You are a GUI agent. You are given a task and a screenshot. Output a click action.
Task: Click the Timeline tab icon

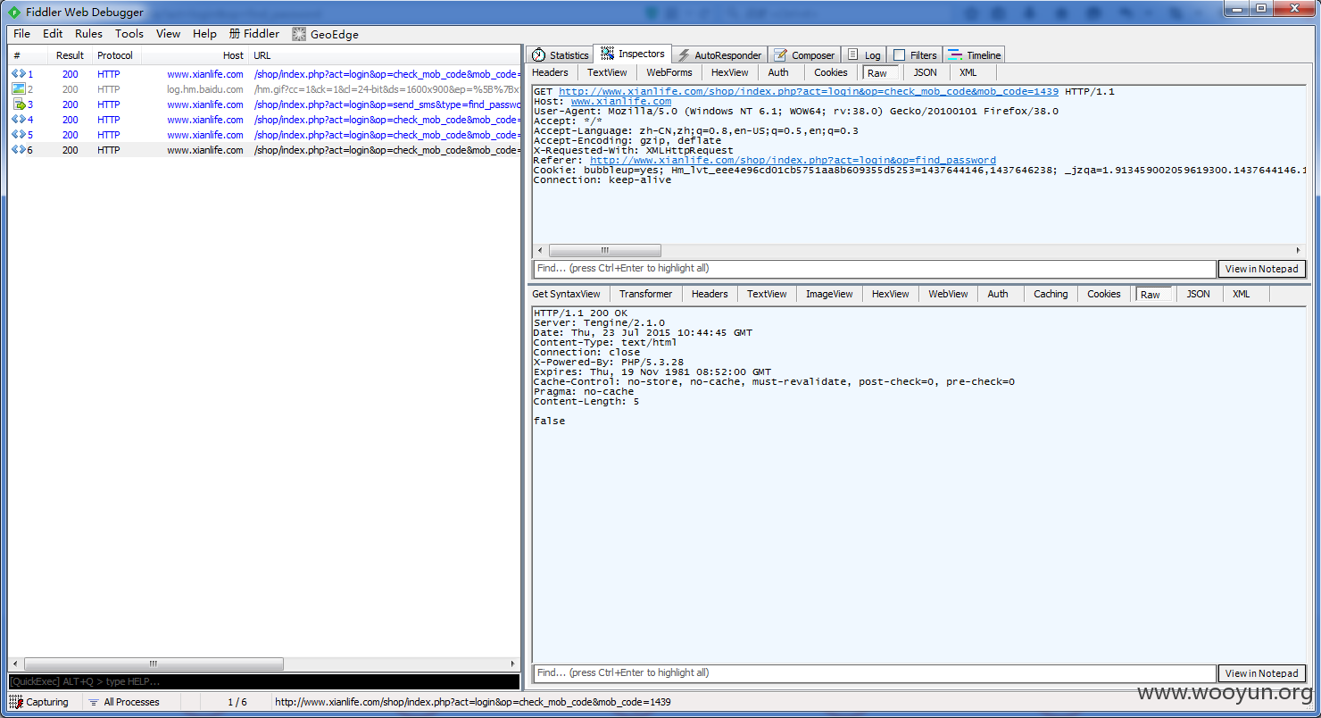click(955, 55)
